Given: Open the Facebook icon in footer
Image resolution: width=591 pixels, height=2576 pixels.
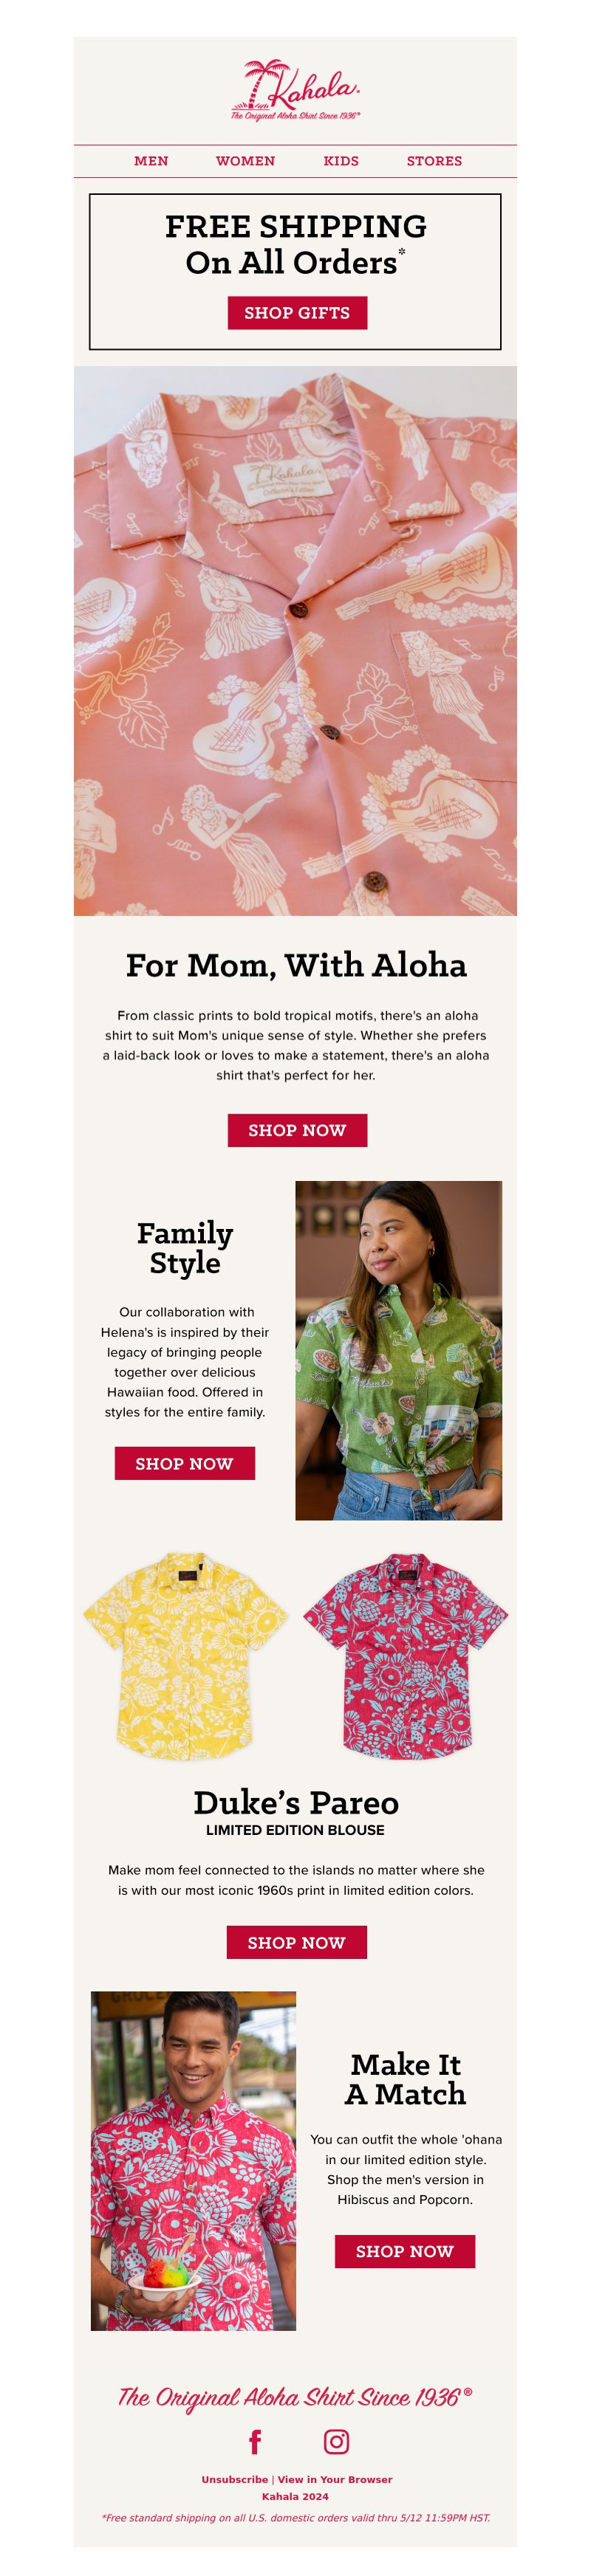Looking at the screenshot, I should 254,2441.
